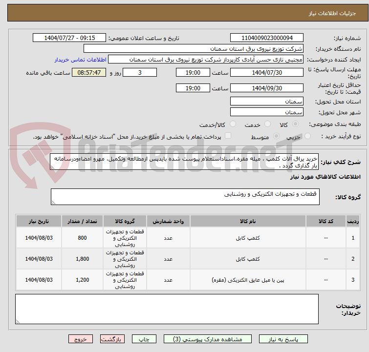This screenshot has height=352, width=369.
Task: Click the خروج exit button
Action: pos(81,339)
